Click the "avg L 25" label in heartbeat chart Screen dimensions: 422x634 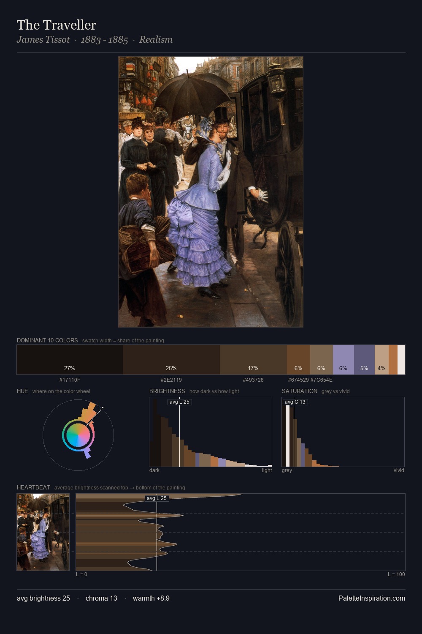point(157,498)
